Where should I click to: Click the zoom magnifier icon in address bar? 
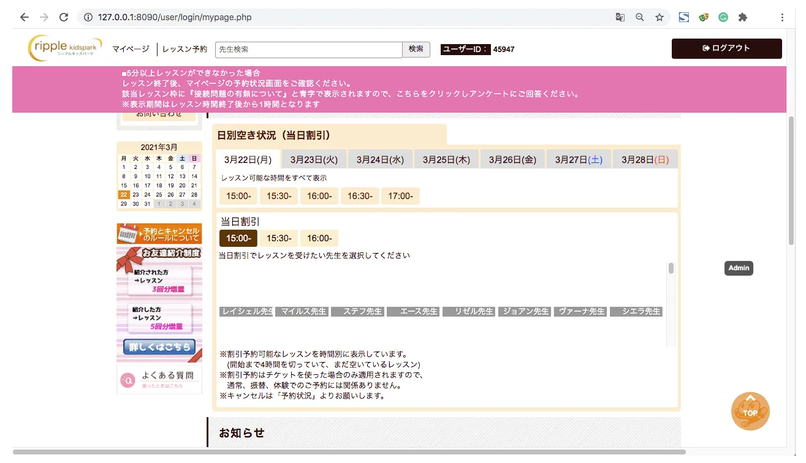pos(640,17)
